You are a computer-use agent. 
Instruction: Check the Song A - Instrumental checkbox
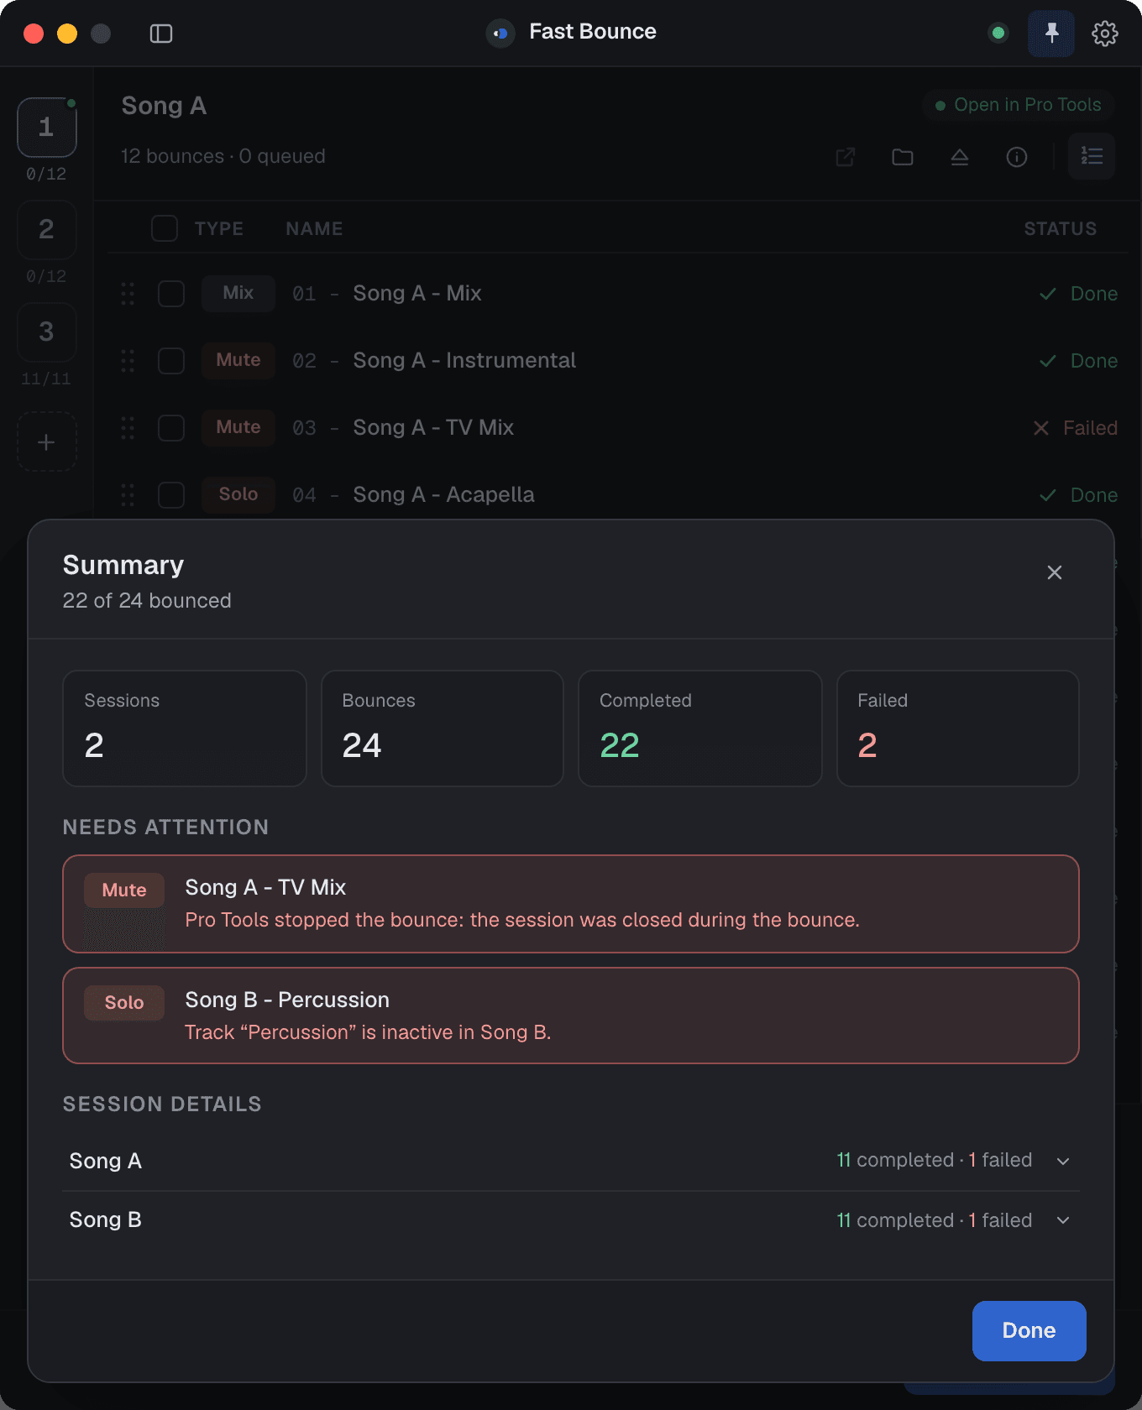click(171, 361)
